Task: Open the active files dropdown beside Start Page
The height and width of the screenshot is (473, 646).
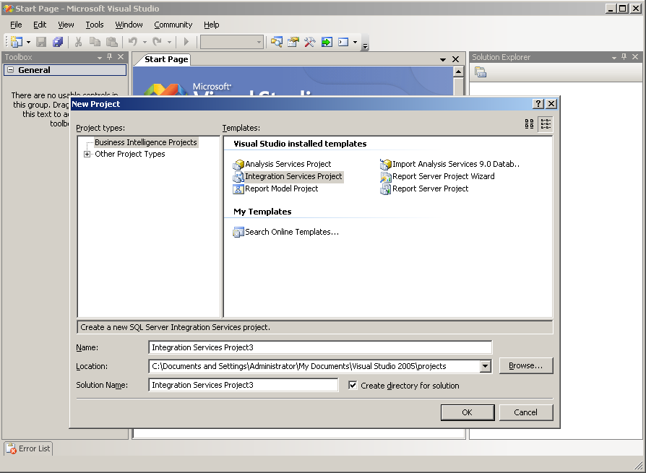Action: click(x=443, y=60)
